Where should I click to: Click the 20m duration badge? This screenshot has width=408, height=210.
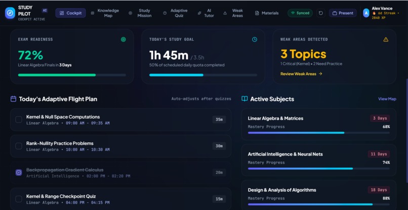[x=219, y=173]
